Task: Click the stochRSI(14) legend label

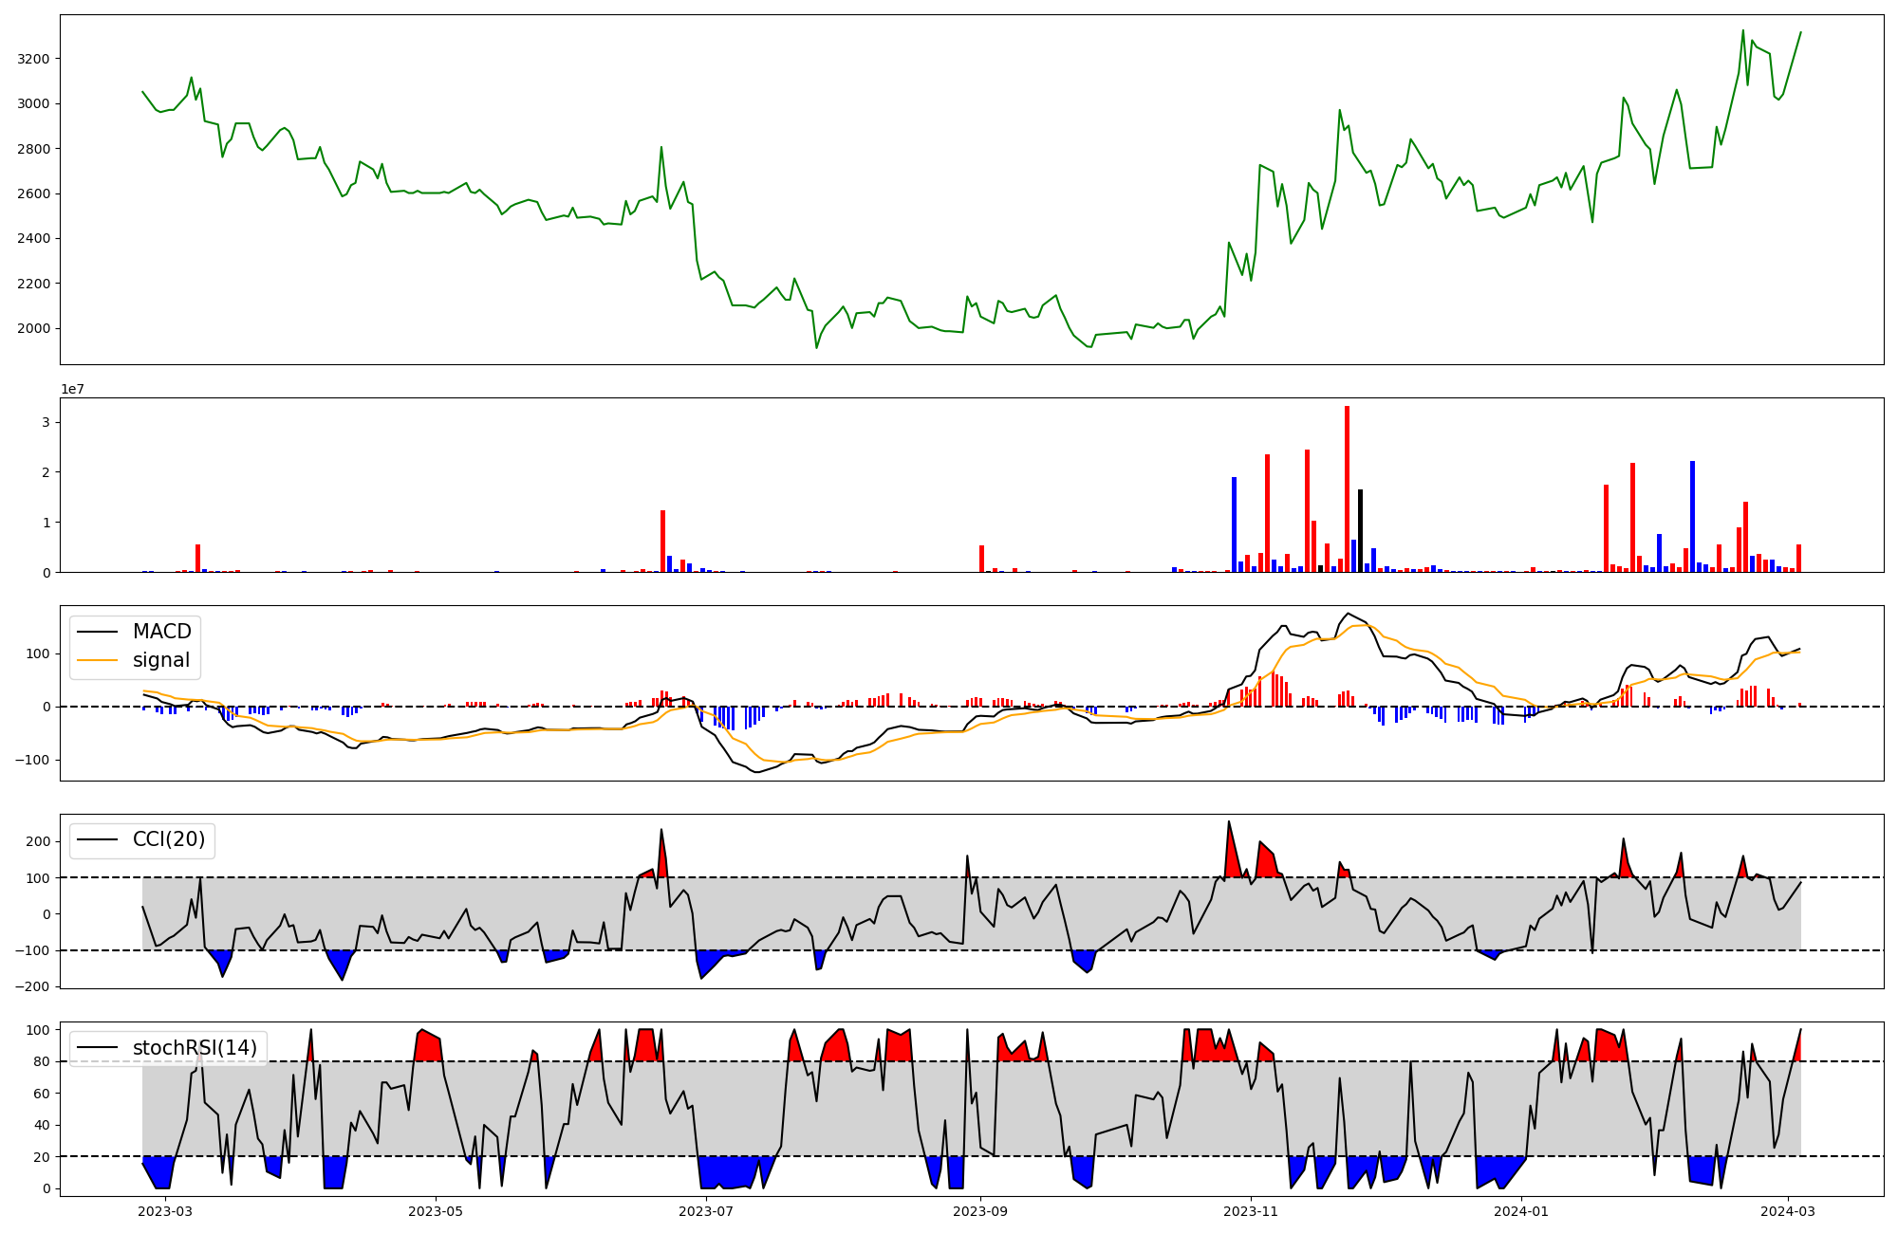Action: [195, 1048]
